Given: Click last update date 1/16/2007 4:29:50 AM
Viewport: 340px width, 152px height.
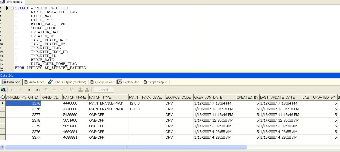Looking at the screenshot, I should (281, 137).
